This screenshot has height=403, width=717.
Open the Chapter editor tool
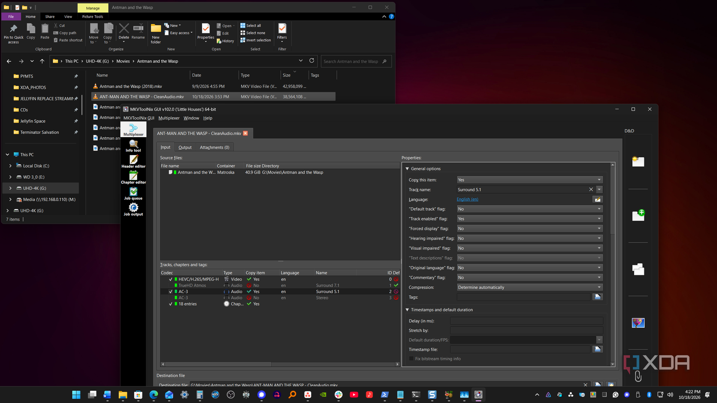pyautogui.click(x=133, y=178)
